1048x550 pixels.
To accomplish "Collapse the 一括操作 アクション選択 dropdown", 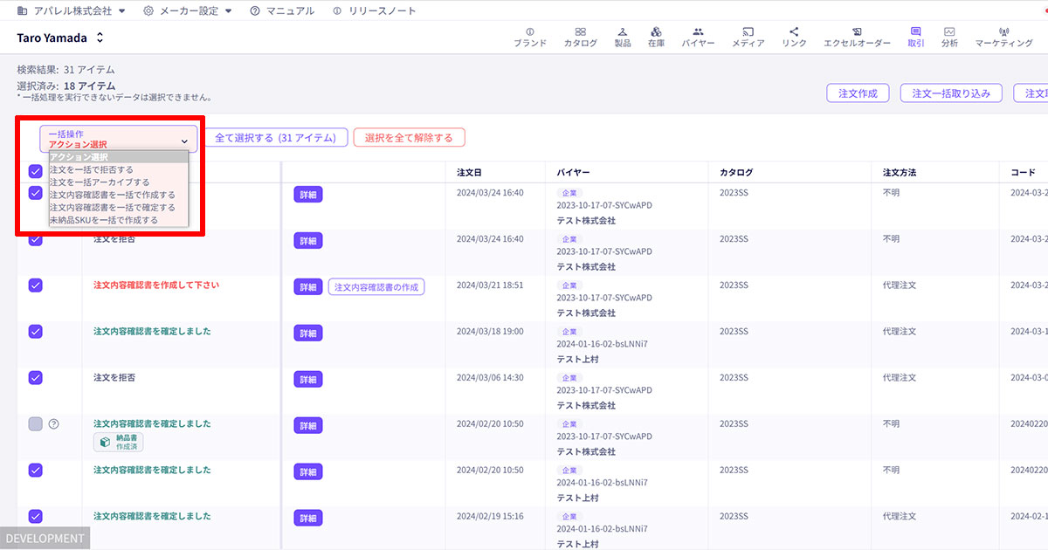I will pyautogui.click(x=119, y=139).
